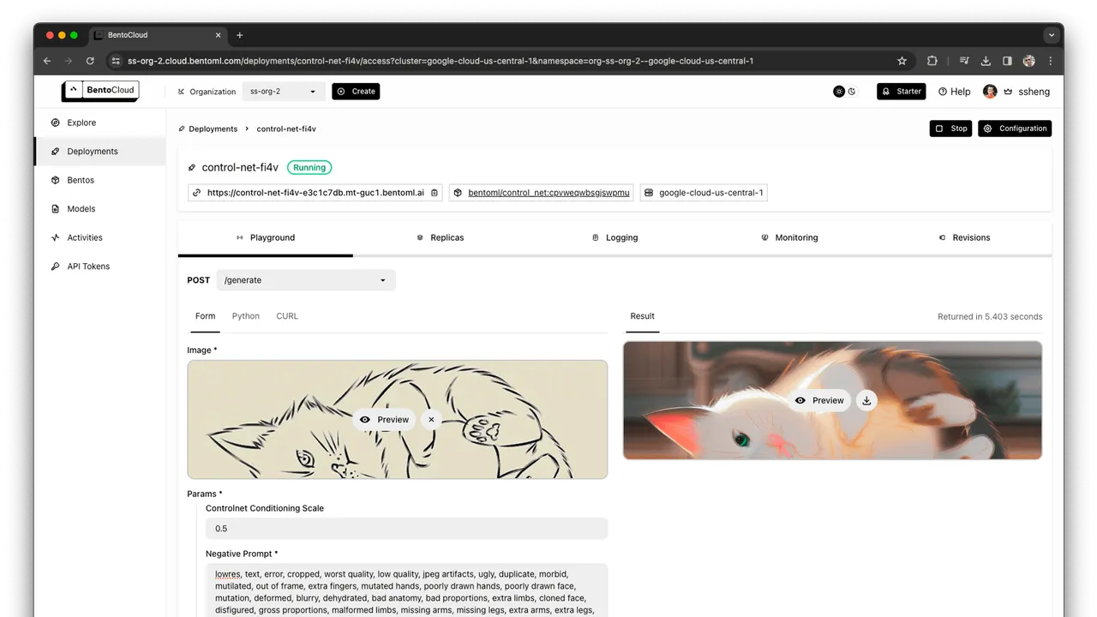Open the Help link

(x=955, y=92)
